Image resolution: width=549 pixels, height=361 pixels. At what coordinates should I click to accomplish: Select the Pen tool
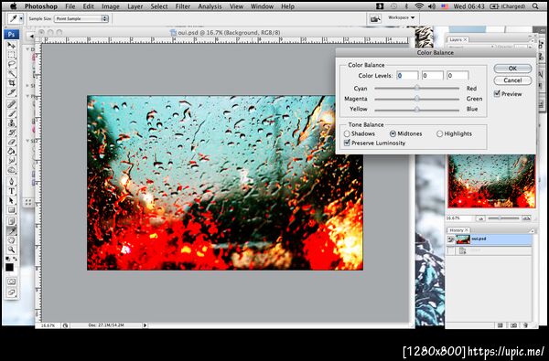tap(12, 182)
